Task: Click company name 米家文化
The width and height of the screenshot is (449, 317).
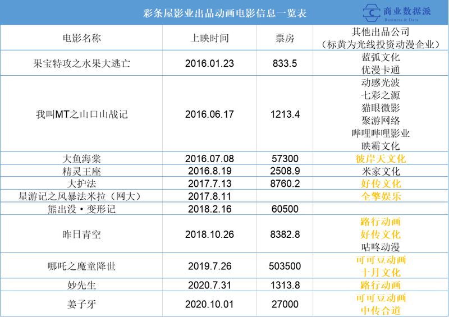Action: point(381,171)
